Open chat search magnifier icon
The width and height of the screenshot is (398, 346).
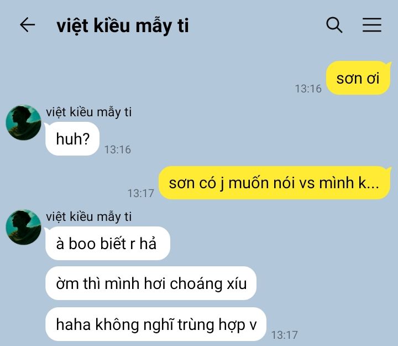334,25
